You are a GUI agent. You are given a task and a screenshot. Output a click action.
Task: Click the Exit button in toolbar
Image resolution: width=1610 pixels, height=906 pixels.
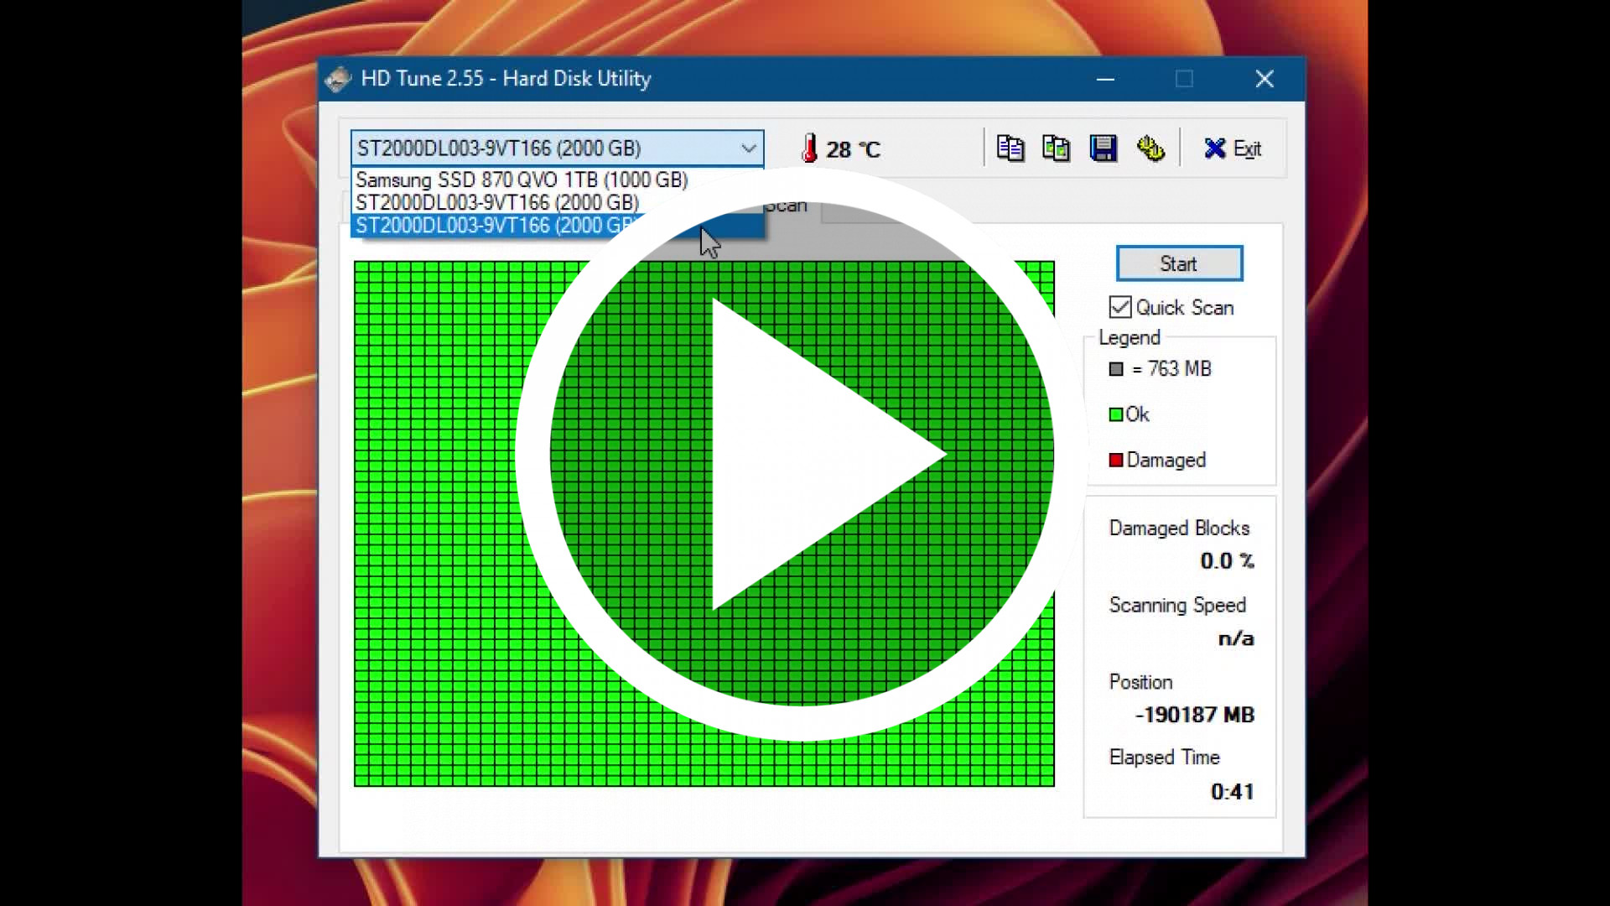[x=1233, y=148]
